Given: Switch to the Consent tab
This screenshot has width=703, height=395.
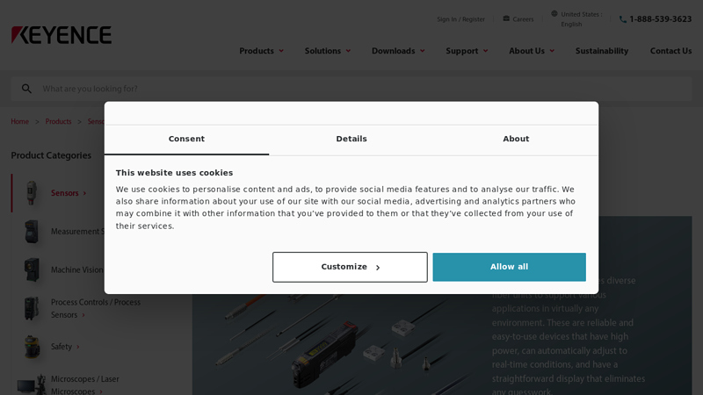Looking at the screenshot, I should point(186,140).
